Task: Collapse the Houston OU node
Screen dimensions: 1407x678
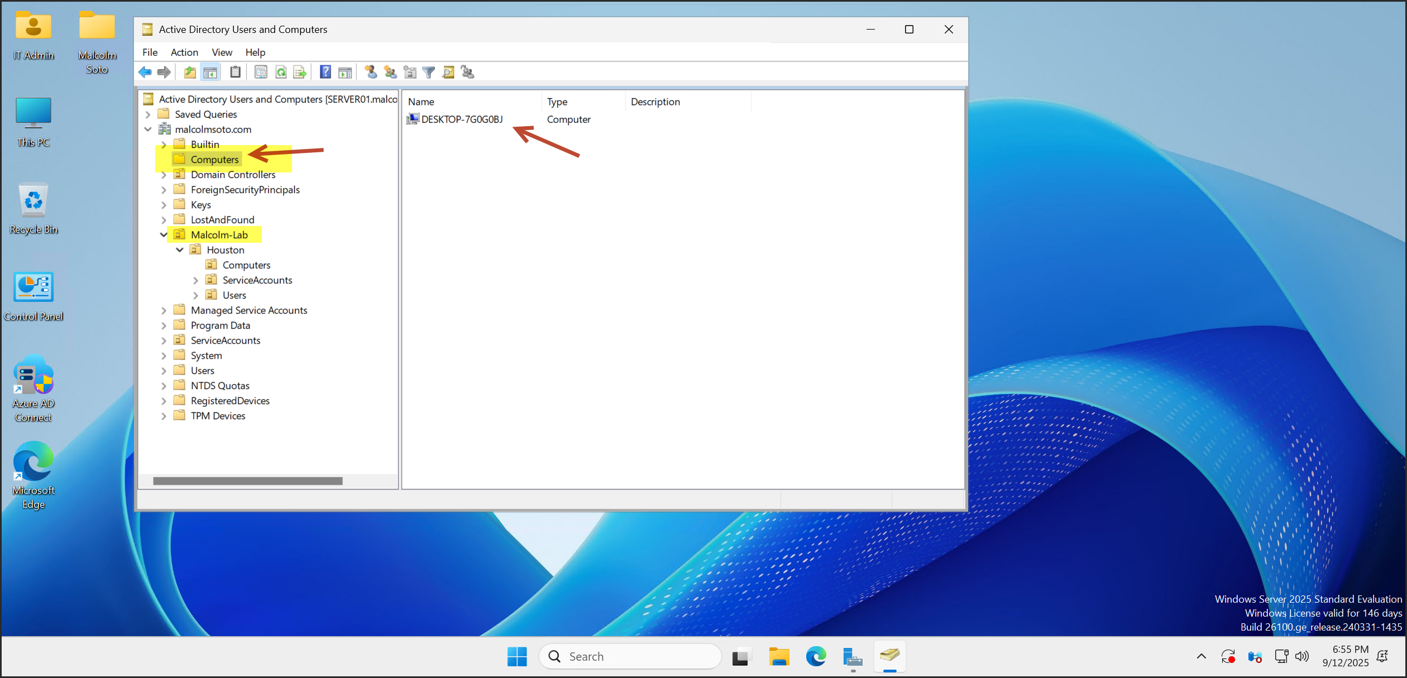Action: (180, 250)
